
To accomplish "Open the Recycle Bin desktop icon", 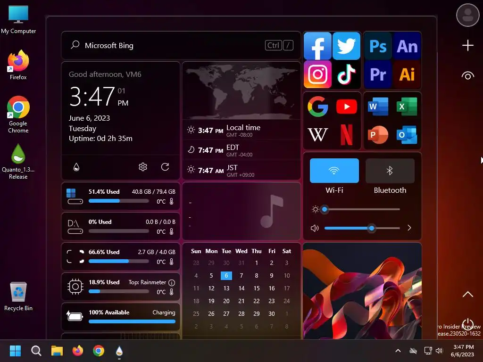I will (18, 296).
